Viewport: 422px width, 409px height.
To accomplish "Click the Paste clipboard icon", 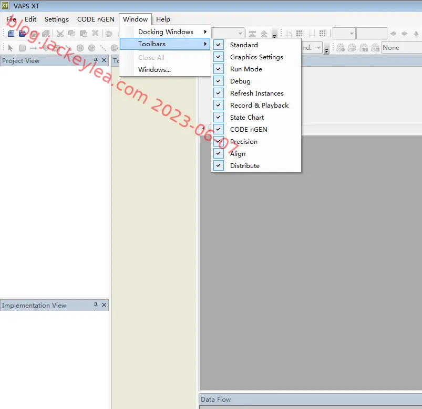I will click(84, 34).
